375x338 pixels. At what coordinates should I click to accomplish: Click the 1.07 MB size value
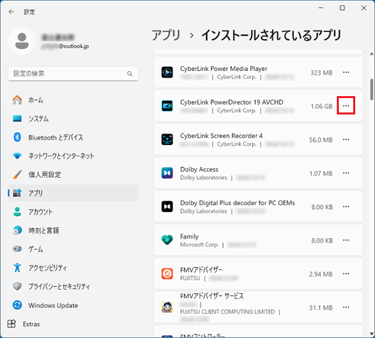coord(321,174)
